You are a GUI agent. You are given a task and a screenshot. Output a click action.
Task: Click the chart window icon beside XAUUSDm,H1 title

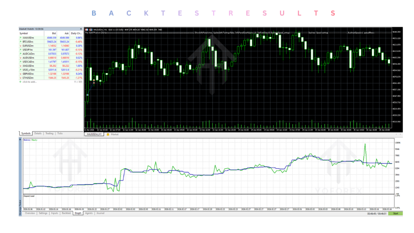pyautogui.click(x=87, y=30)
